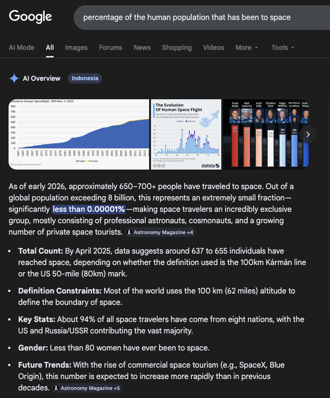Open the Images tab
The width and height of the screenshot is (330, 398).
pyautogui.click(x=76, y=47)
